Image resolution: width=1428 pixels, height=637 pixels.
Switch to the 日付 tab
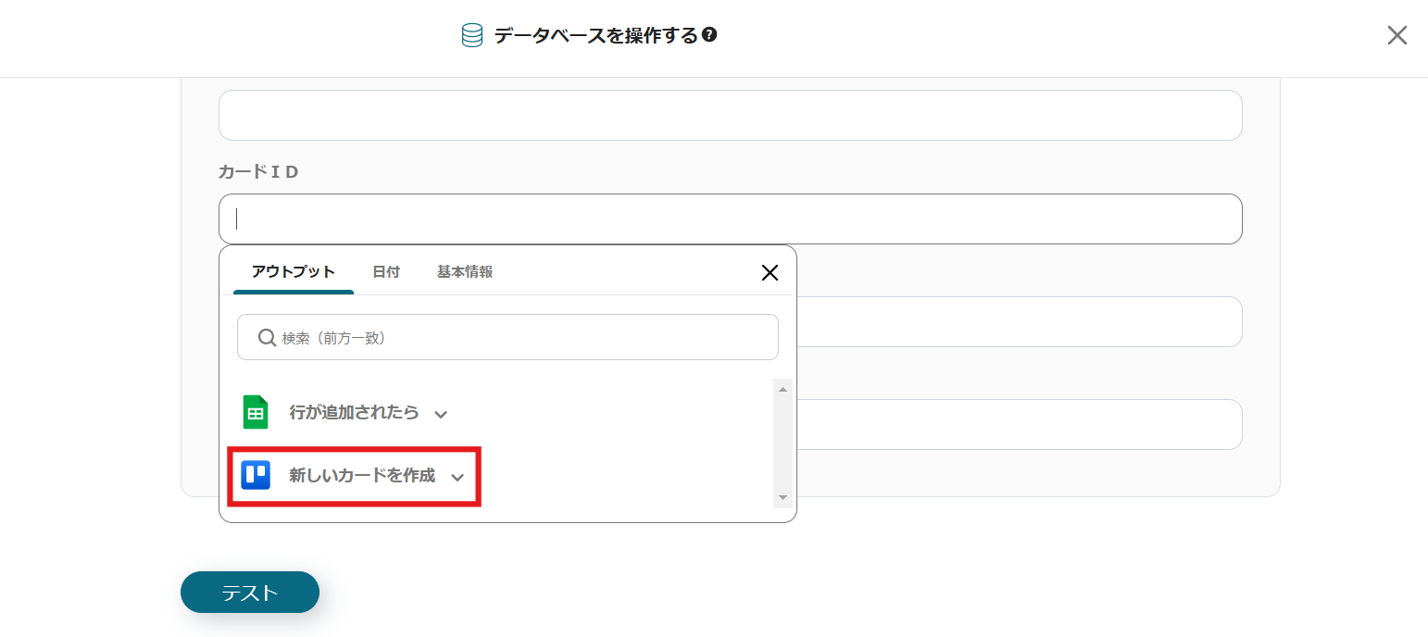tap(386, 272)
